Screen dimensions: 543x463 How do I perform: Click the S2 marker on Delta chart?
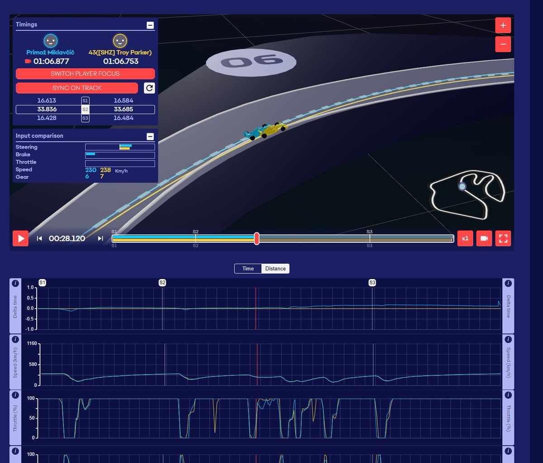pos(162,282)
